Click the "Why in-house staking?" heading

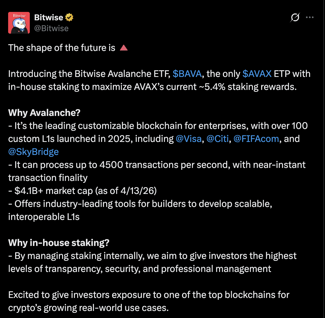point(59,243)
